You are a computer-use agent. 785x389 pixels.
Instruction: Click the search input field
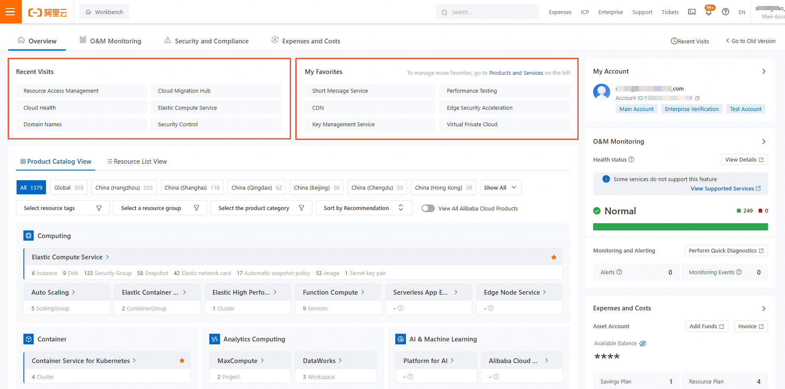pos(487,12)
